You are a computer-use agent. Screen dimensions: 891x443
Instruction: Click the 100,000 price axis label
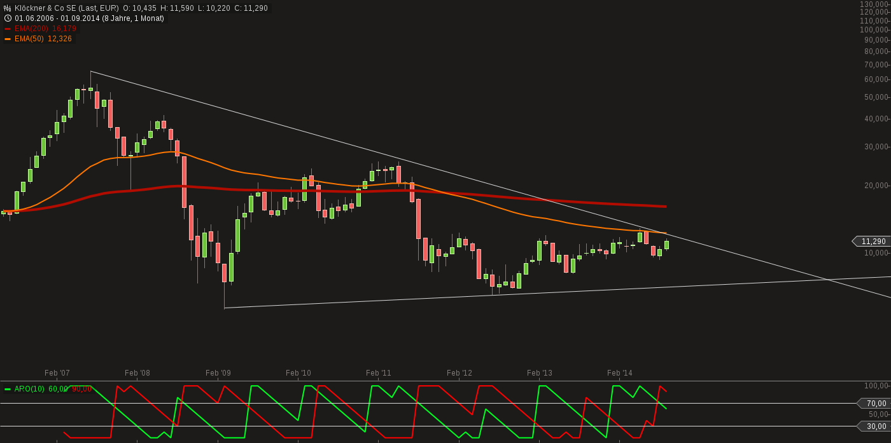tap(874, 30)
